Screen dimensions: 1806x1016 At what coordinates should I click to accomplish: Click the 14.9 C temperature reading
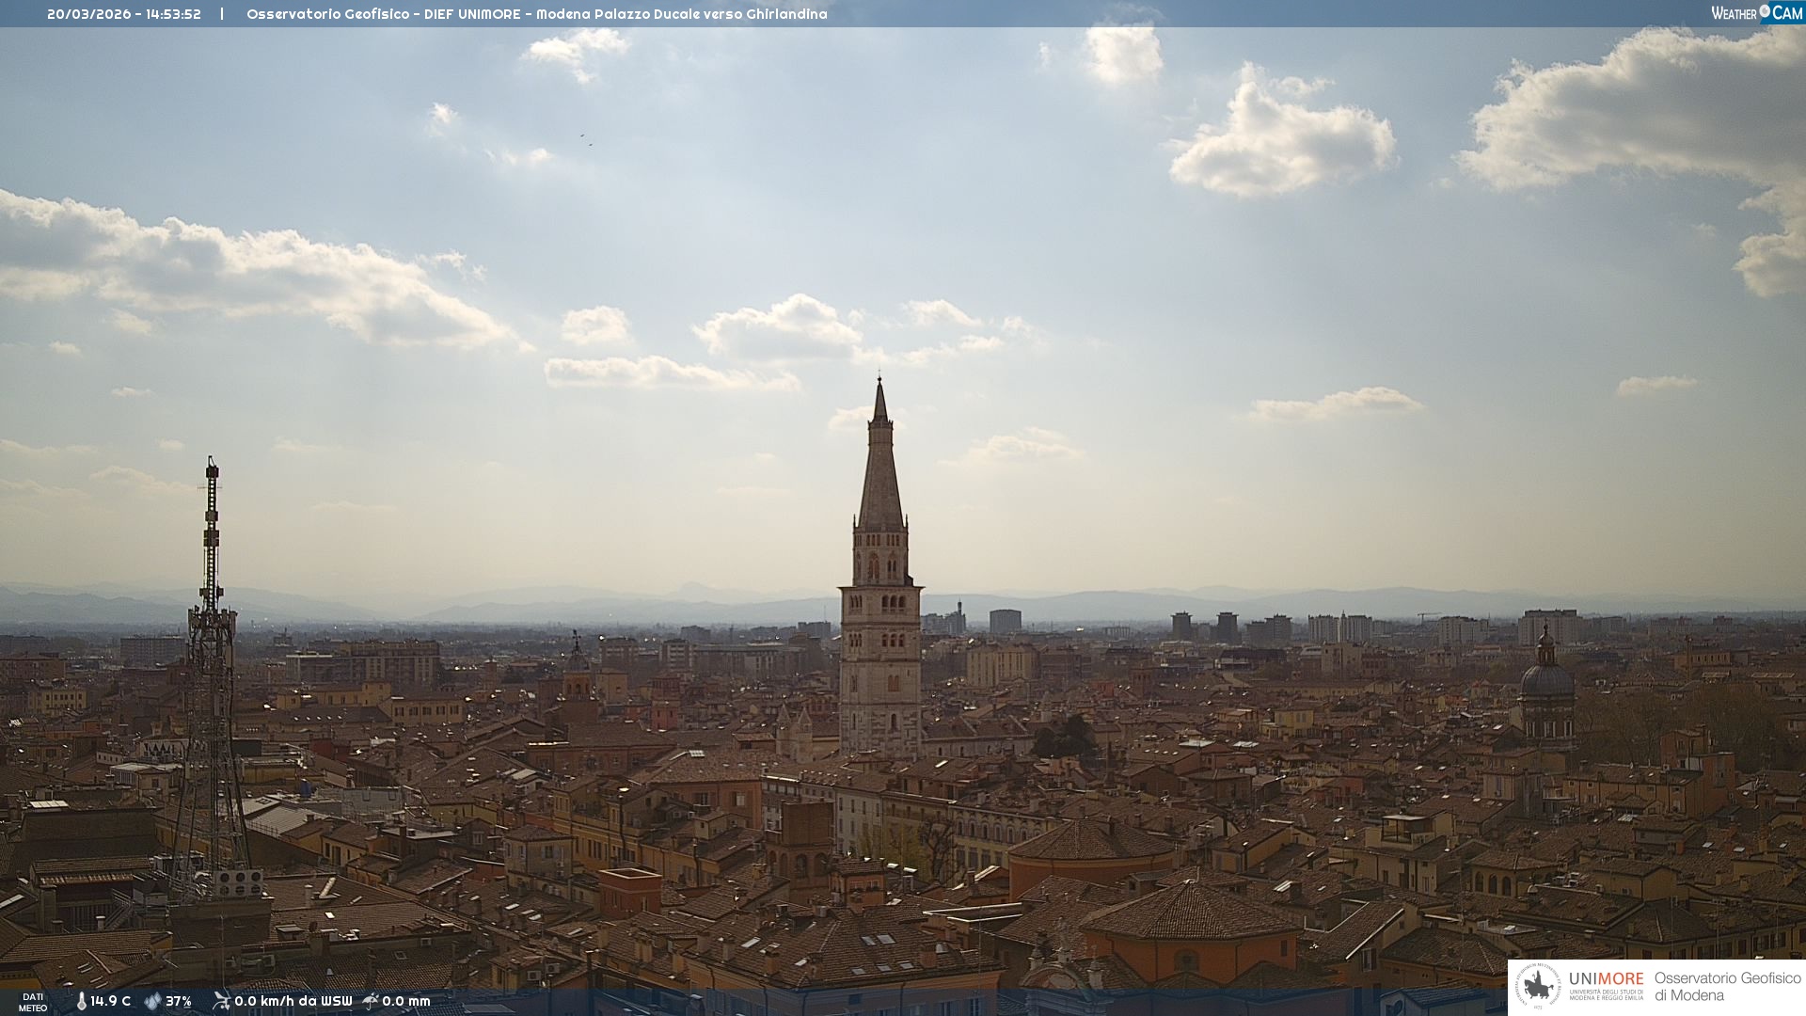111,1001
